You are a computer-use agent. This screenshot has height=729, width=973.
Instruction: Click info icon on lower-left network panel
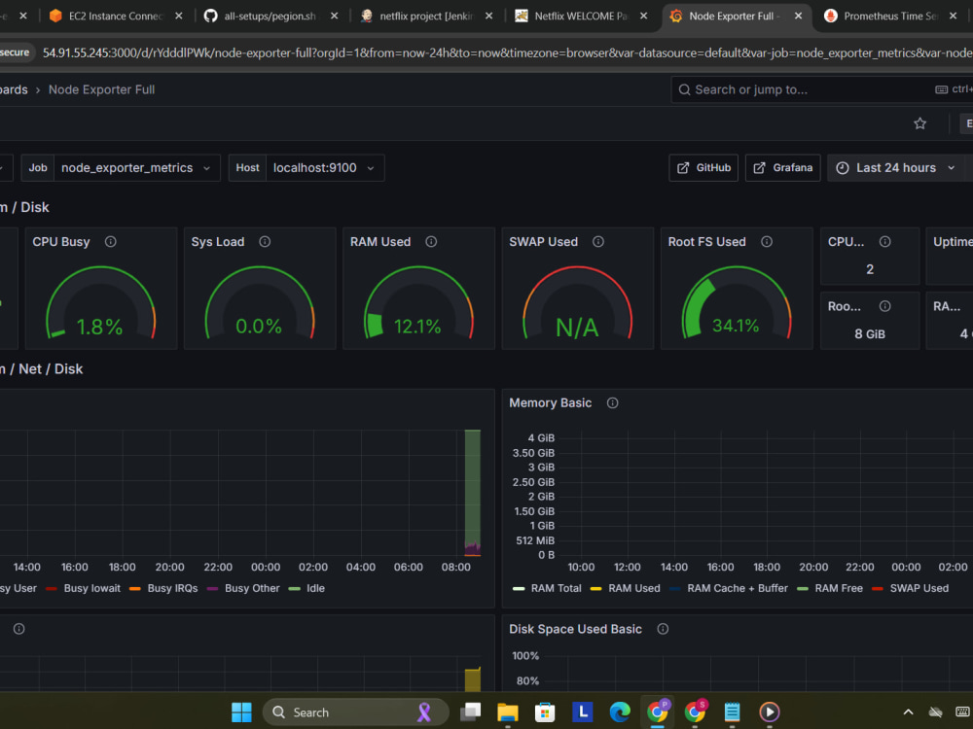click(x=19, y=629)
